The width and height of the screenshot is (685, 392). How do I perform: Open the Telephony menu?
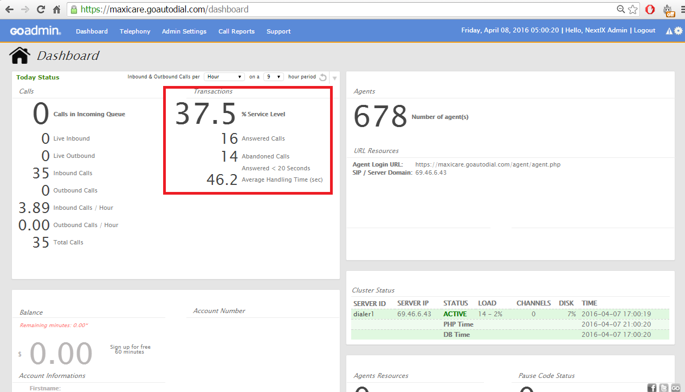pyautogui.click(x=135, y=31)
